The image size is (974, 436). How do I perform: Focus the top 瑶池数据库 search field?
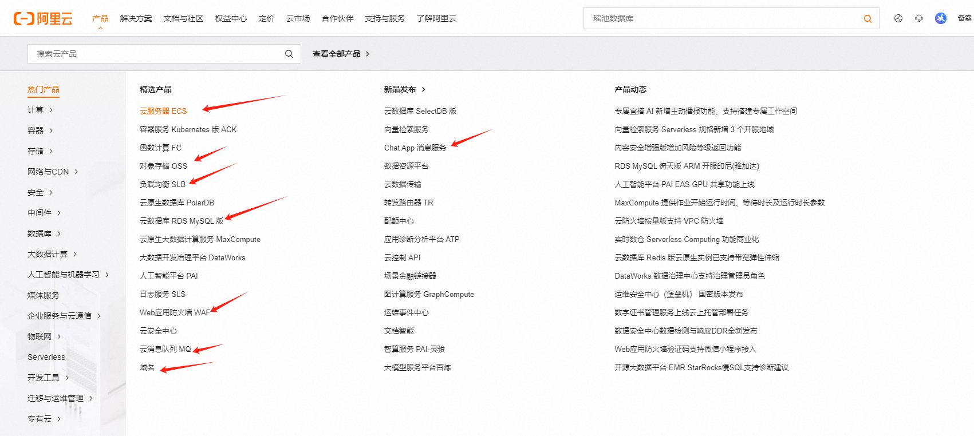731,18
